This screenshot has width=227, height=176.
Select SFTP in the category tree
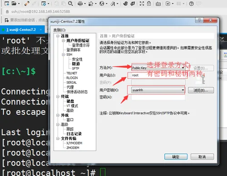75,68
